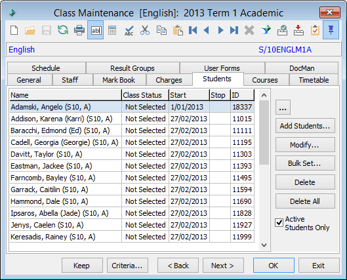The height and width of the screenshot is (280, 347).
Task: Click the scissors Cut icon
Action: tap(145, 30)
